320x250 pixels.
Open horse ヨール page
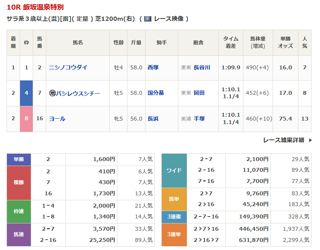click(x=57, y=119)
